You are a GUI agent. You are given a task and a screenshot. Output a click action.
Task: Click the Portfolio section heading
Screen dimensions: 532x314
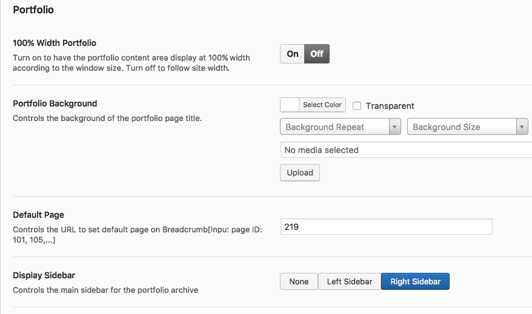click(33, 10)
